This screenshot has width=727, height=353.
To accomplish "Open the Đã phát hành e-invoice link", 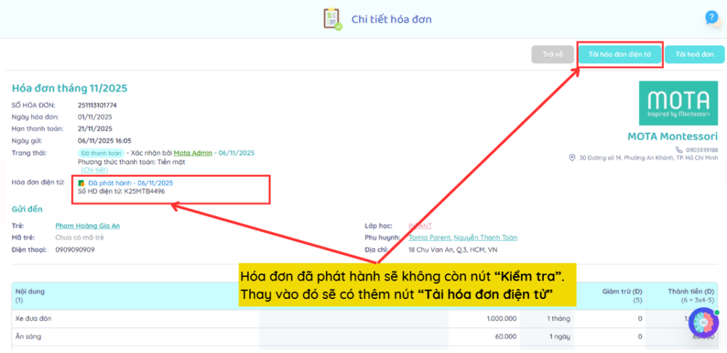I will [131, 183].
